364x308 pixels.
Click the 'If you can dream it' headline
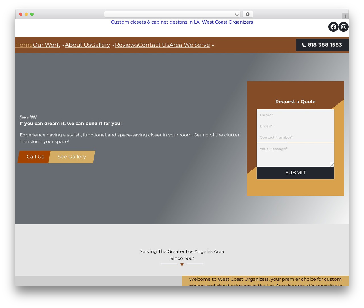click(71, 123)
